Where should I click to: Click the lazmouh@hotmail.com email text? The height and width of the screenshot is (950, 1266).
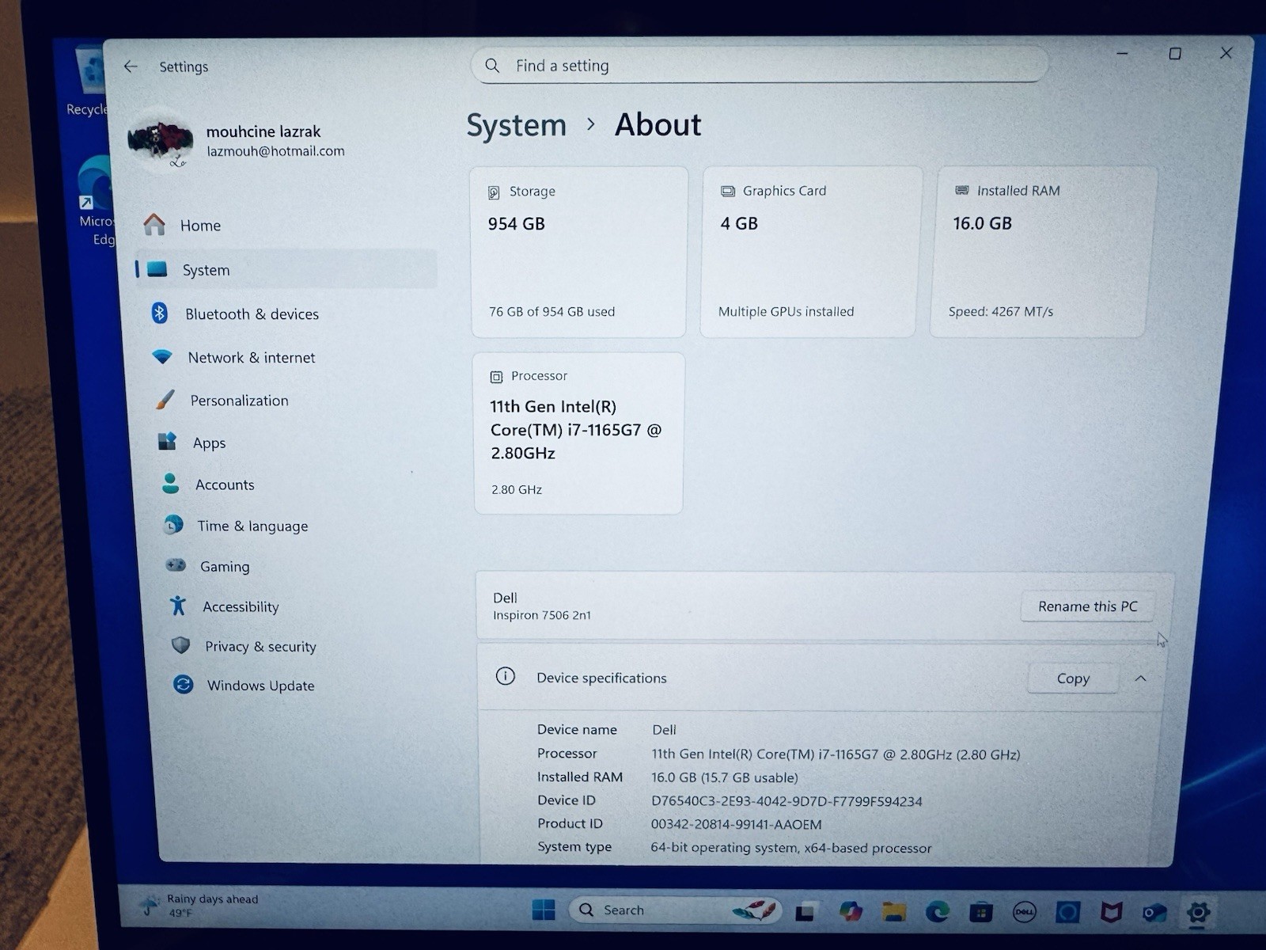275,151
